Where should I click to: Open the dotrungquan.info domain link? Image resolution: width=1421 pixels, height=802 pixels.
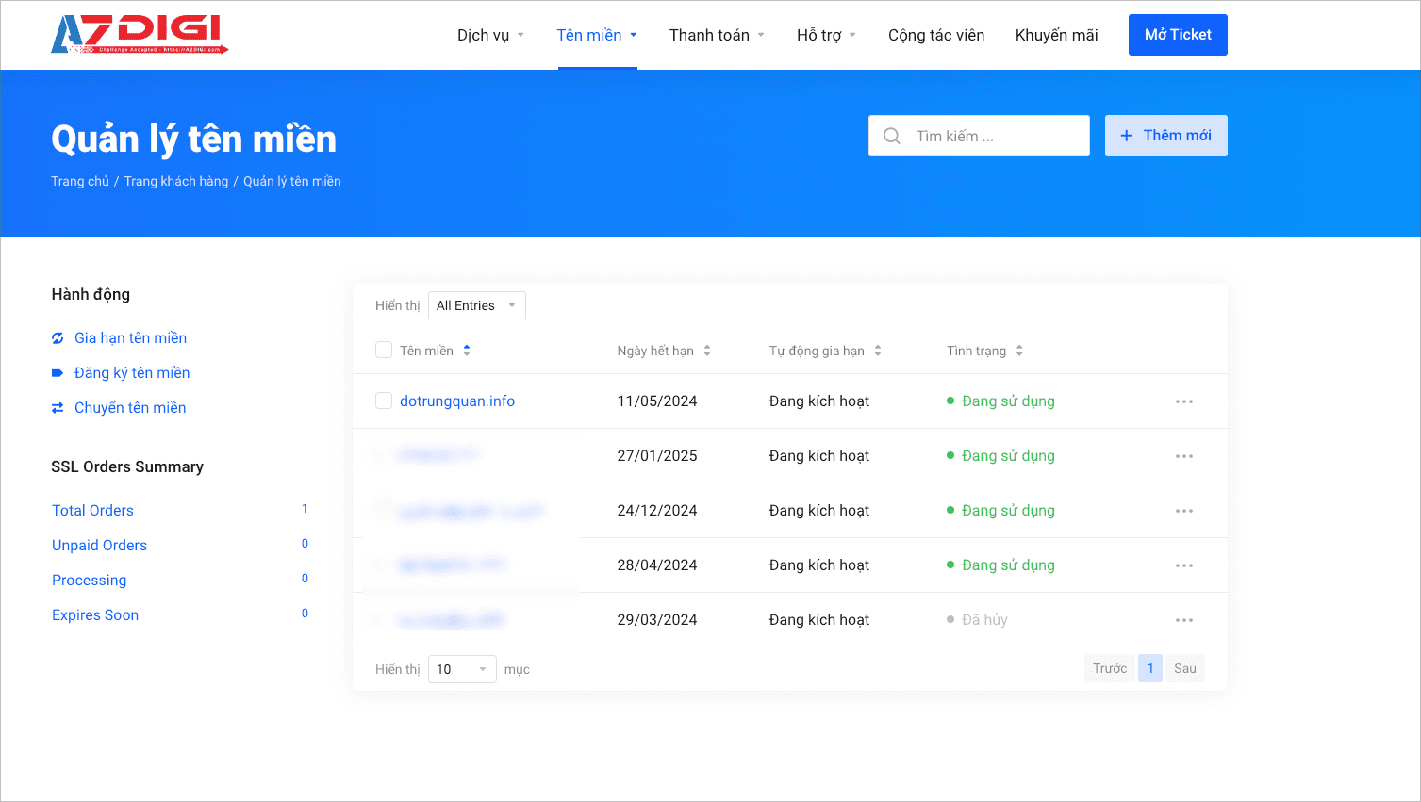[x=457, y=401]
